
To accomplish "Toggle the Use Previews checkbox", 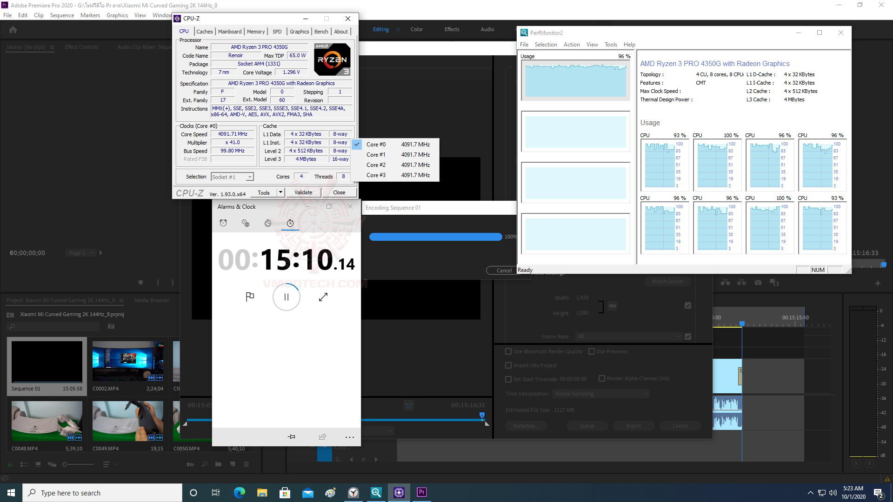I will coord(592,351).
